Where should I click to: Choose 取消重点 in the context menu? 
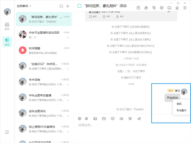tap(181, 110)
